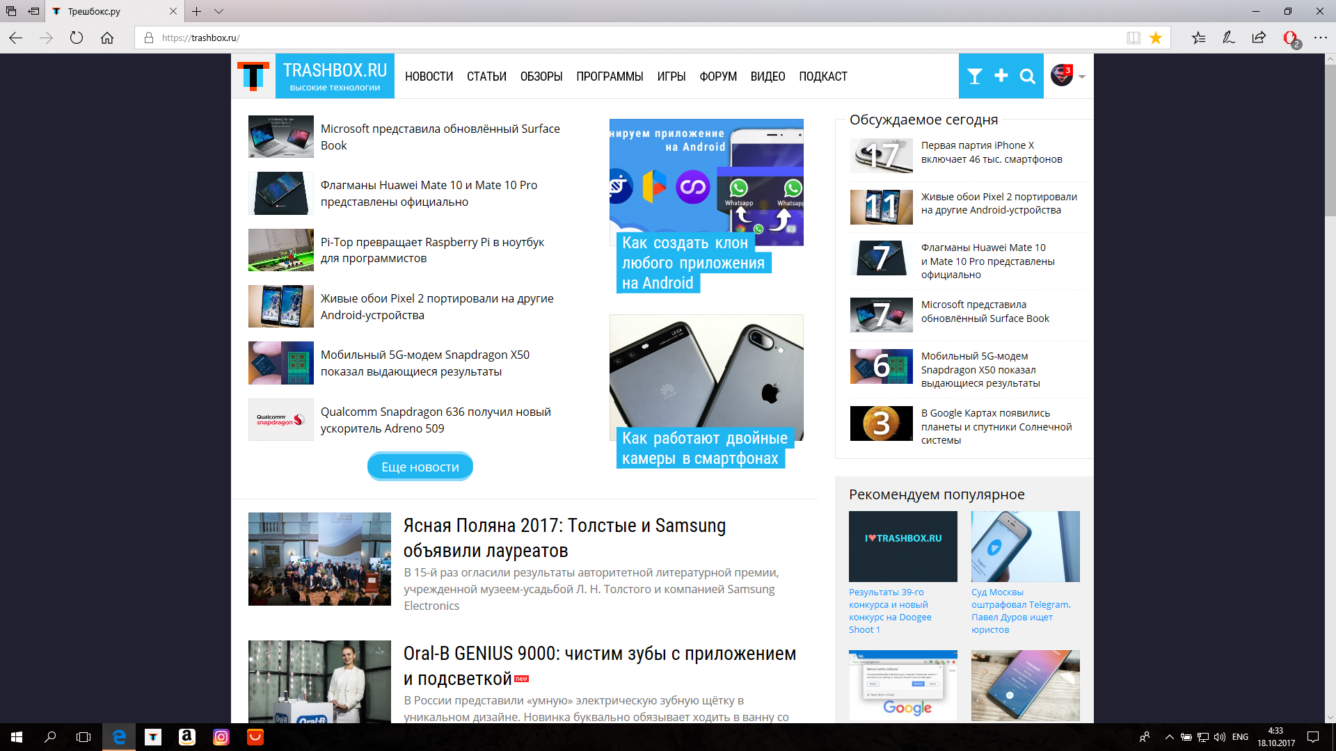Click the volume icon in system tray

1220,737
